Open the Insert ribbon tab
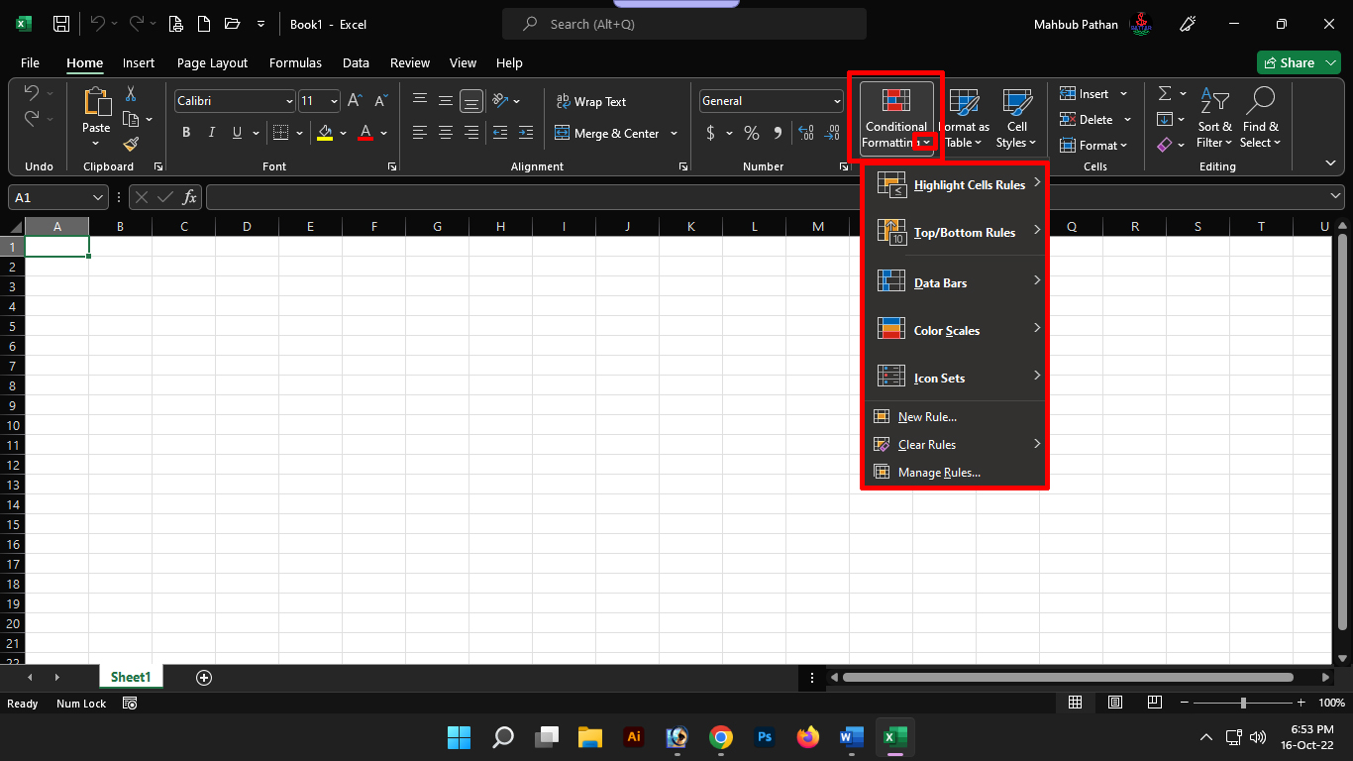Image resolution: width=1353 pixels, height=761 pixels. coord(139,62)
